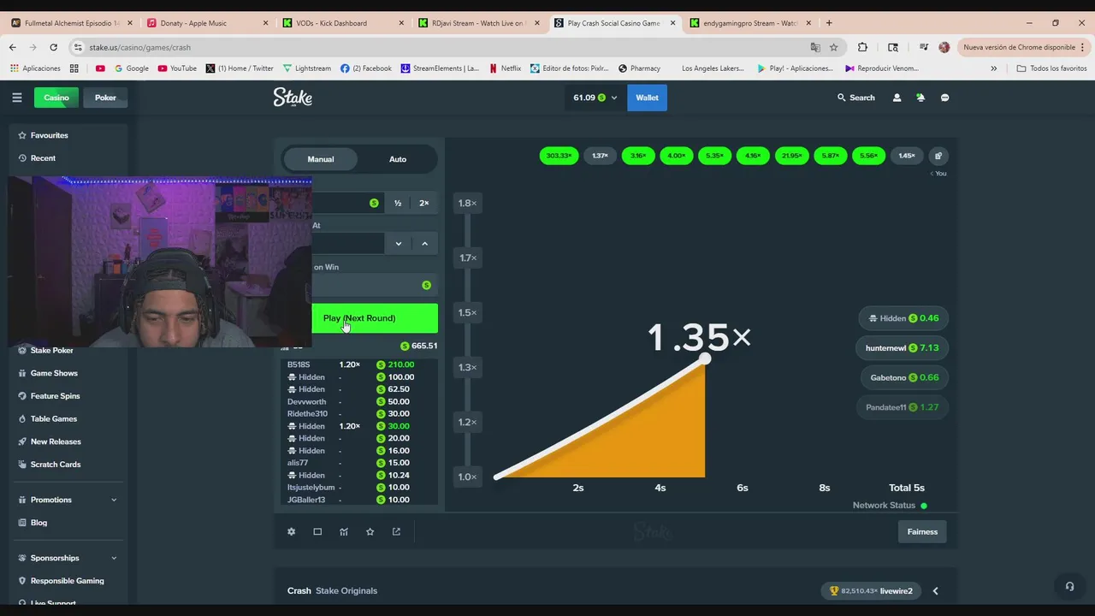Open the Wallet

coord(647,98)
